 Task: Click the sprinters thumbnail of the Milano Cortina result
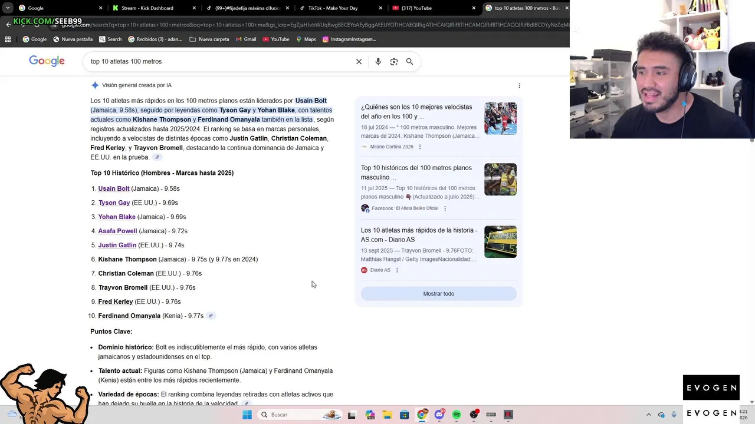[500, 118]
